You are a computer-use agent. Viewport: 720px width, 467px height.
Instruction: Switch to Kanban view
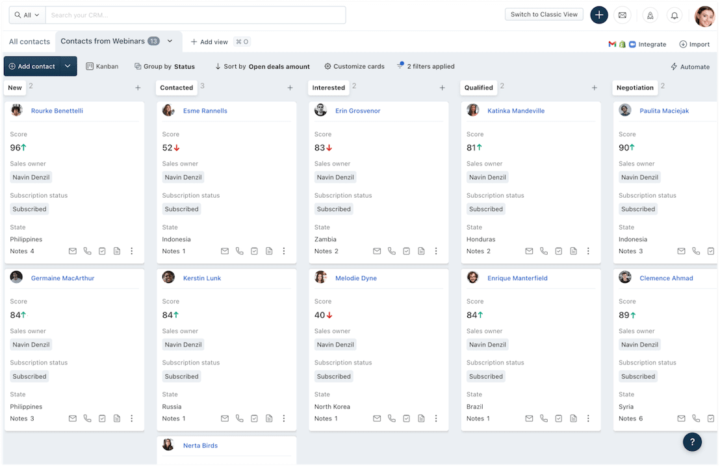click(102, 66)
